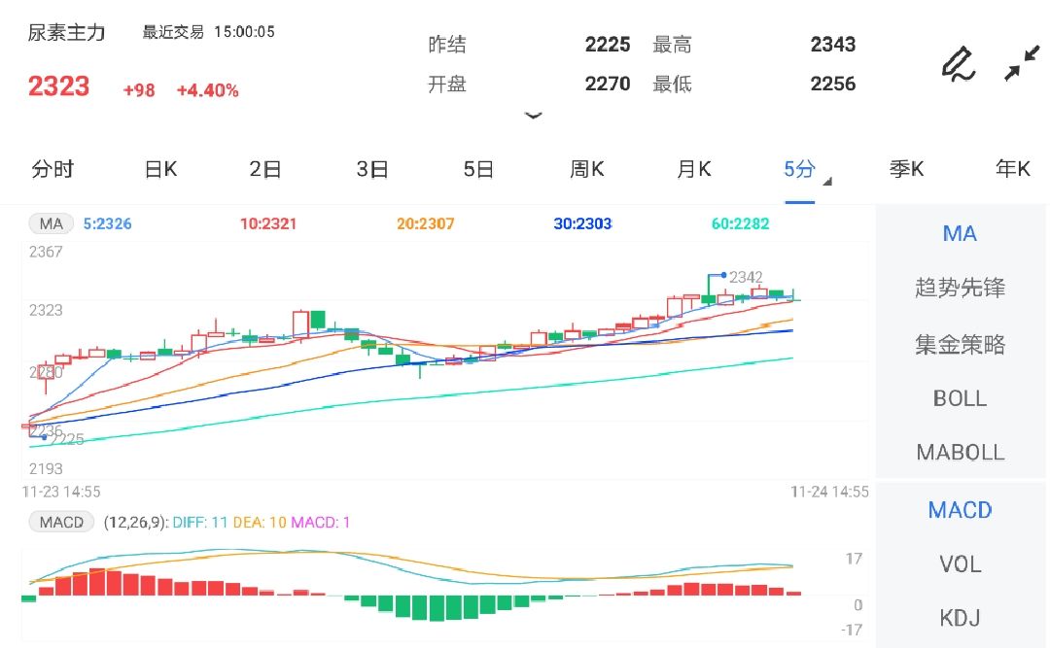Switch to the 季K tab
The height and width of the screenshot is (648, 1050).
coord(907,169)
